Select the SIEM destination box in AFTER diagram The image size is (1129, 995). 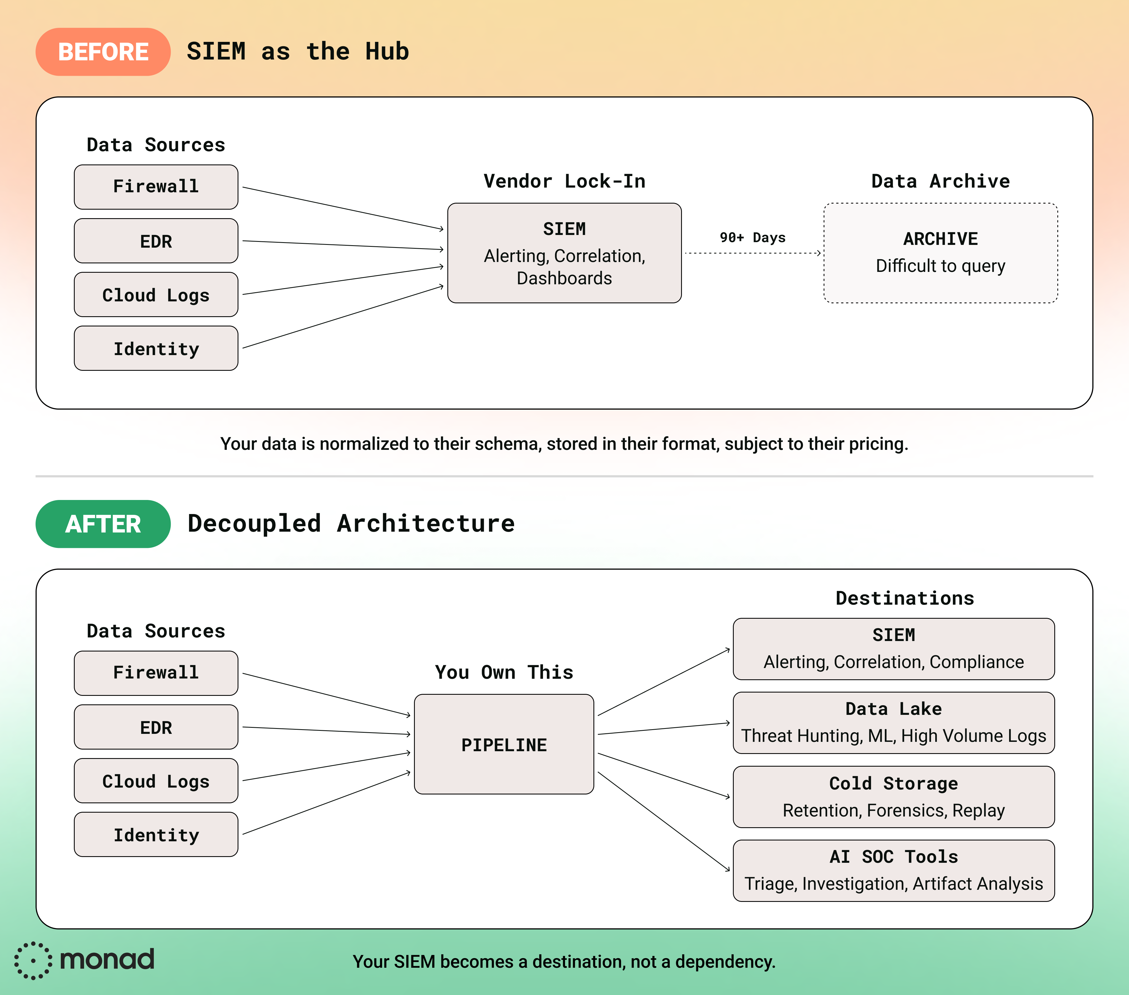click(x=893, y=649)
